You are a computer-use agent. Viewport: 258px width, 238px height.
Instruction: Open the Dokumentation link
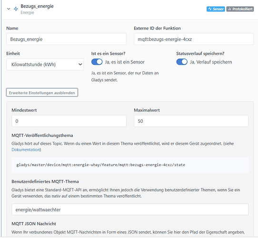[x=26, y=149]
